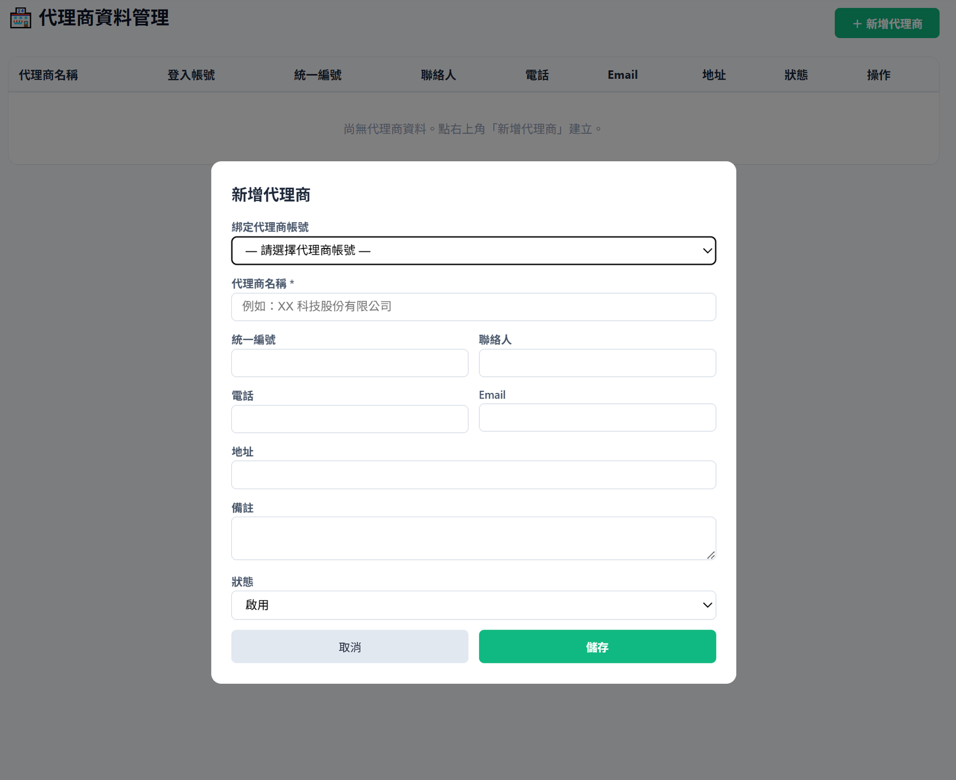Open the 狀態 dropdown showing 啟用

point(473,605)
